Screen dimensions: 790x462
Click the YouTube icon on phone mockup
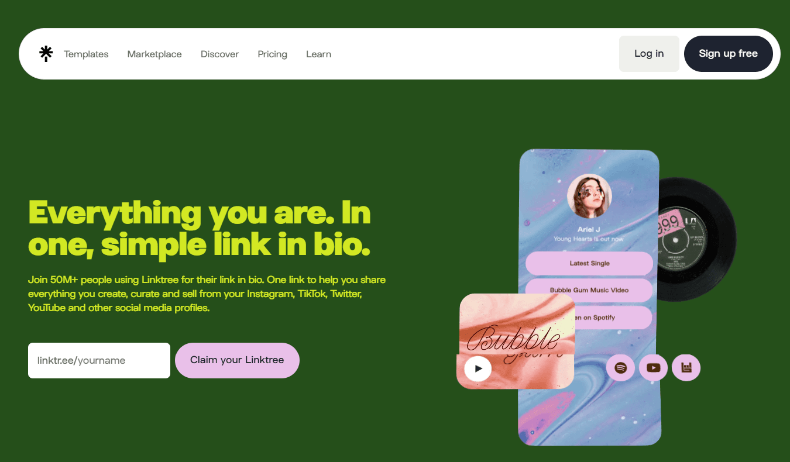pyautogui.click(x=654, y=368)
